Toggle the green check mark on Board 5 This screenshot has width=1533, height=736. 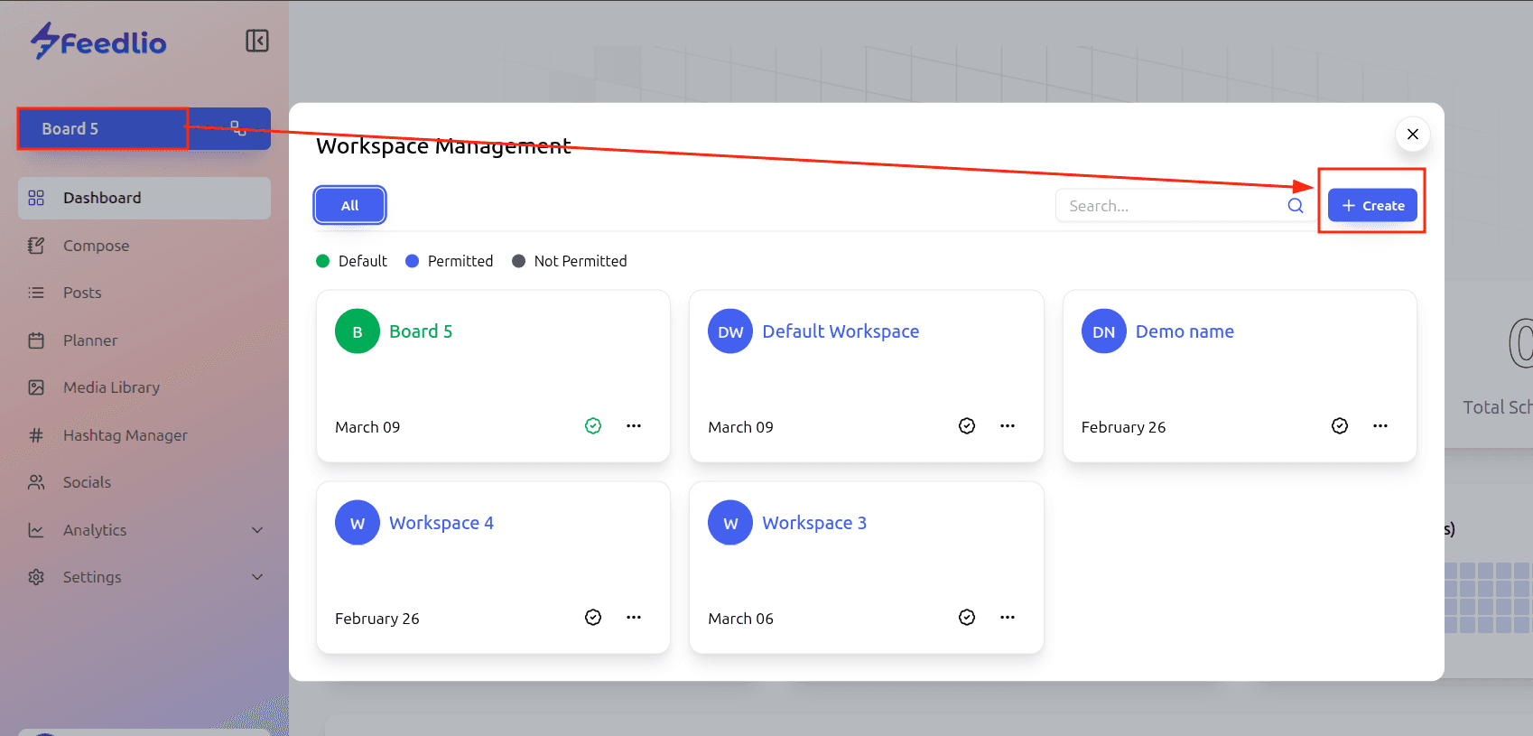pyautogui.click(x=593, y=426)
